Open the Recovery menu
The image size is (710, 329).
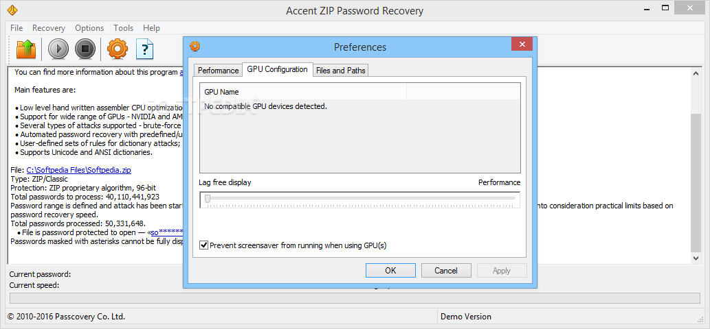[x=48, y=28]
